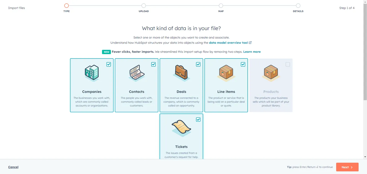Click the 'Tip: press Enter/Return' hint text
This screenshot has height=174, width=367.
pyautogui.click(x=310, y=167)
